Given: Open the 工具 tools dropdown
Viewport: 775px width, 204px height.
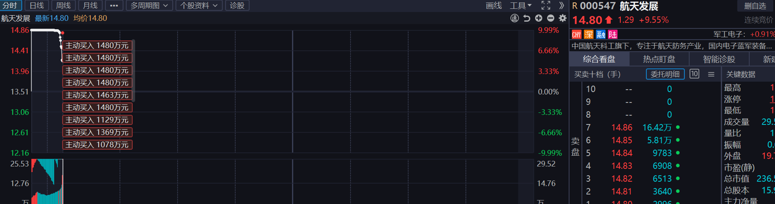Looking at the screenshot, I should (520, 6).
